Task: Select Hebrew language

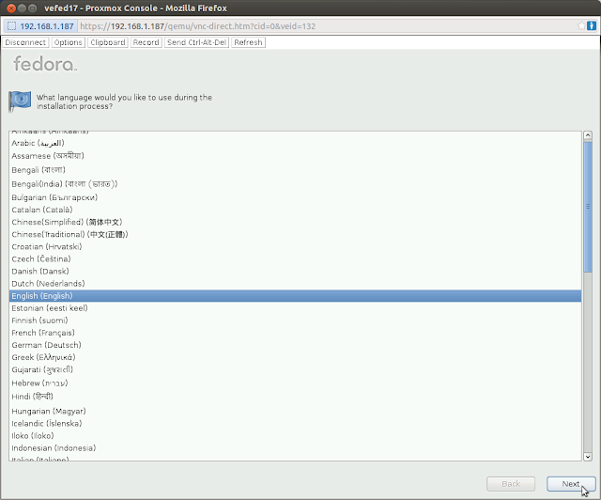Action: coord(295,383)
